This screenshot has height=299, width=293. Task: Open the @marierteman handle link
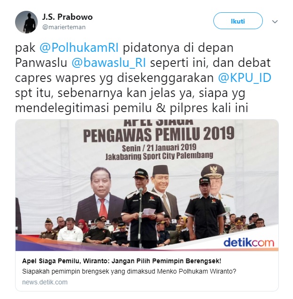64,27
